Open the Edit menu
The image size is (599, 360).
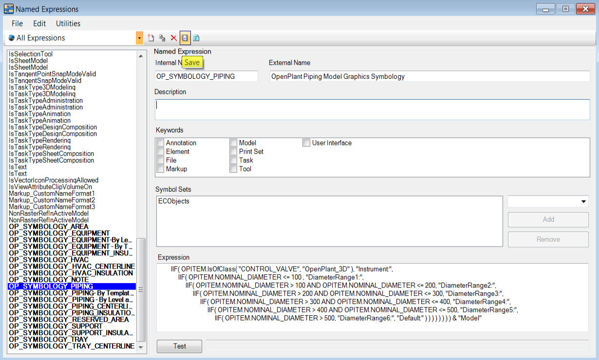(x=39, y=23)
